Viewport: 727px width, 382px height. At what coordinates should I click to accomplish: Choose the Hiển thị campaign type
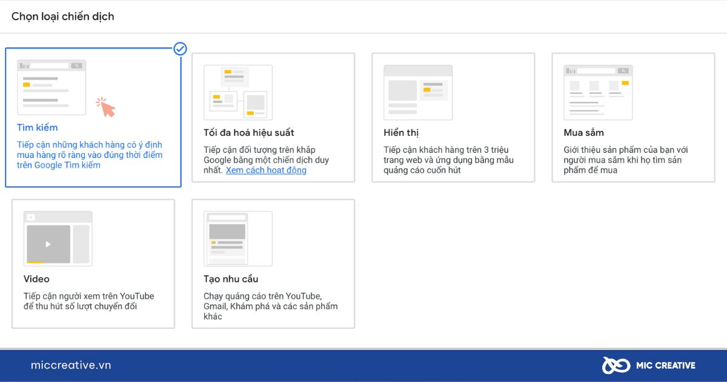pos(401,132)
